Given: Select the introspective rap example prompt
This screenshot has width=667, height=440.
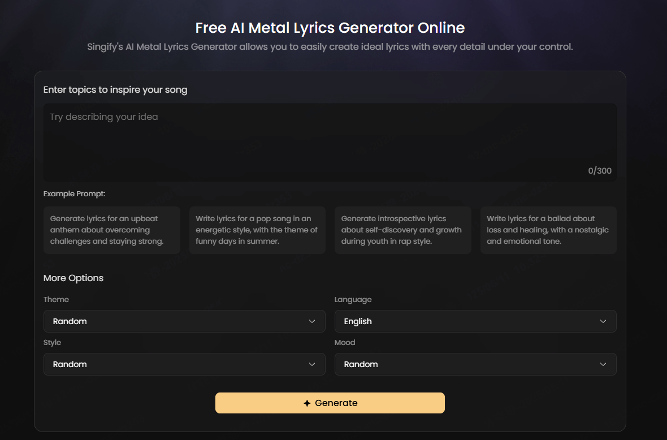Looking at the screenshot, I should [402, 230].
